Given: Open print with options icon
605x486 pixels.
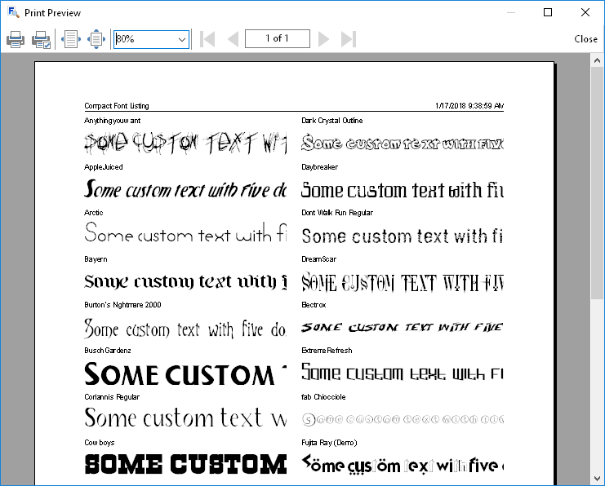Looking at the screenshot, I should [x=41, y=39].
